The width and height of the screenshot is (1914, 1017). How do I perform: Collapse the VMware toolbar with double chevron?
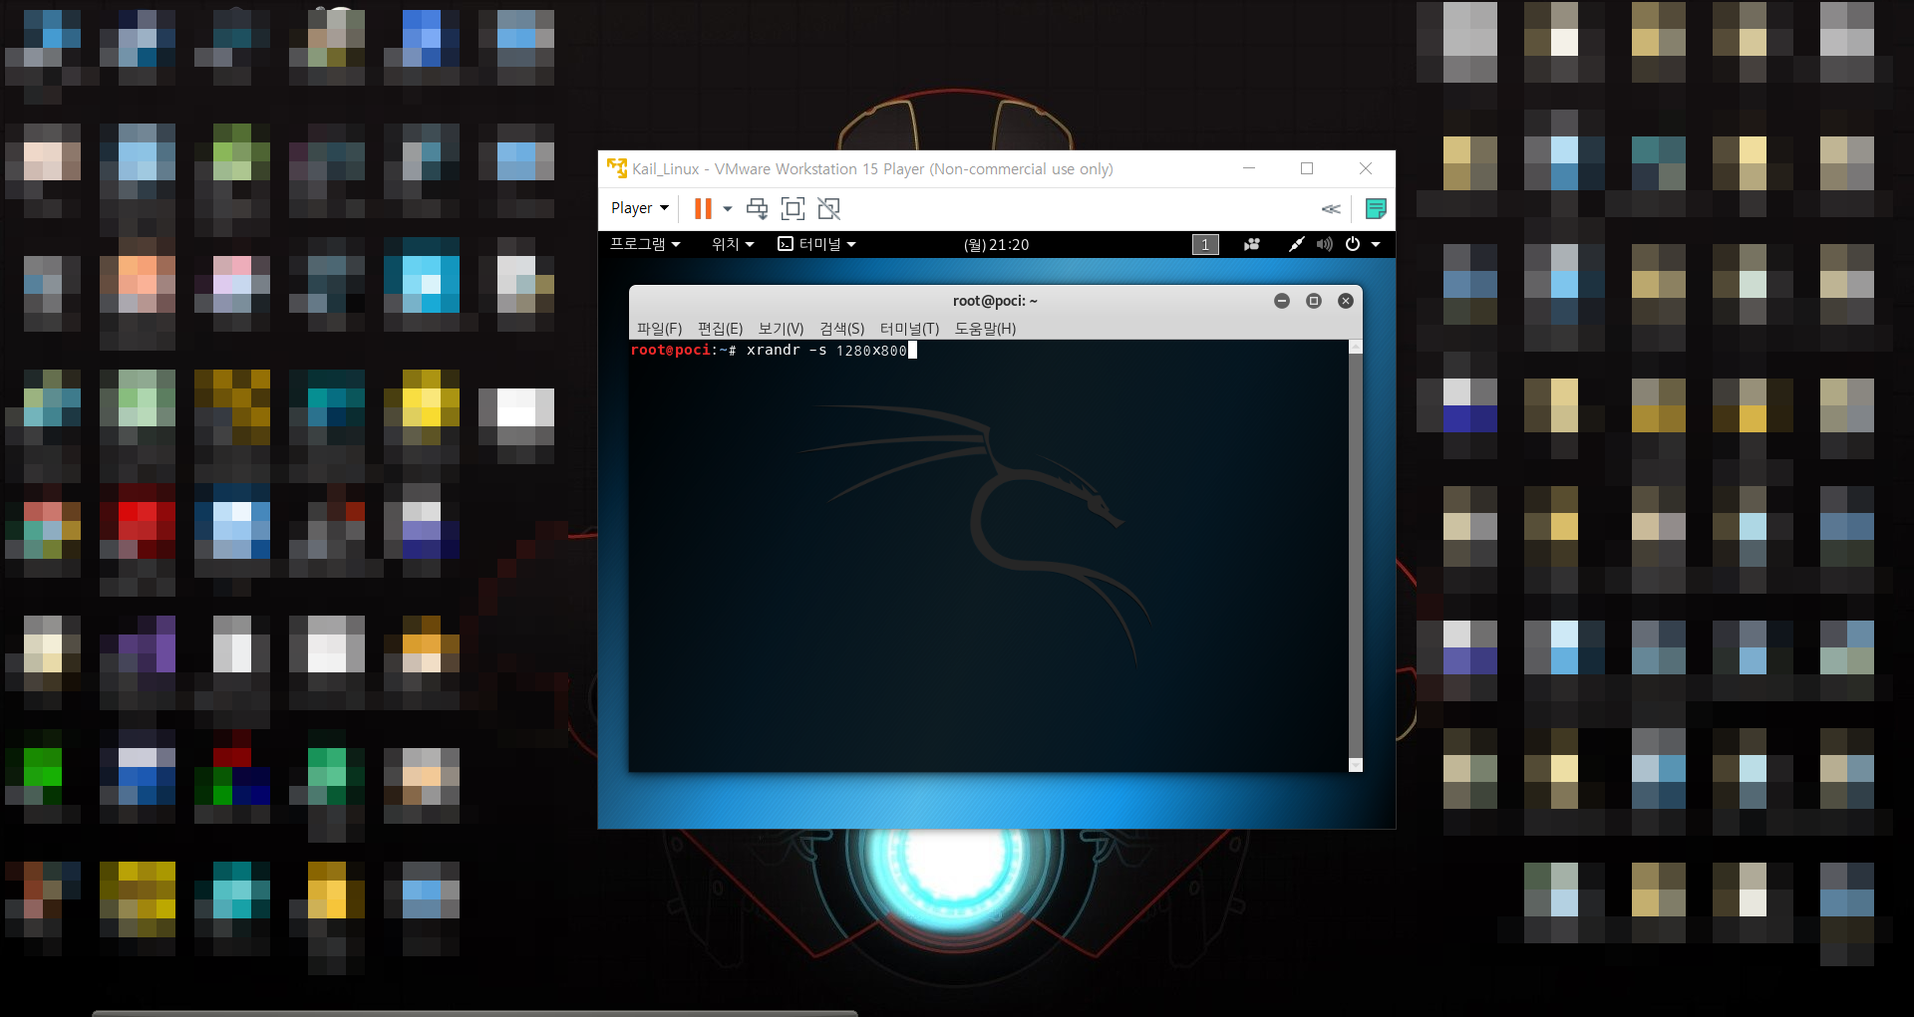tap(1331, 209)
